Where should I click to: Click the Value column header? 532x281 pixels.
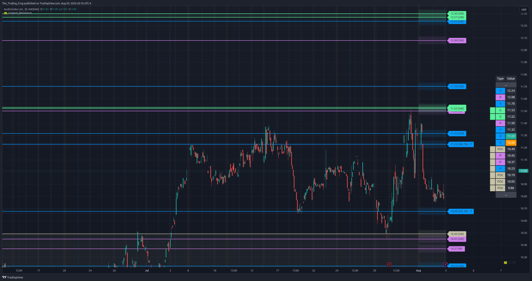(511, 79)
